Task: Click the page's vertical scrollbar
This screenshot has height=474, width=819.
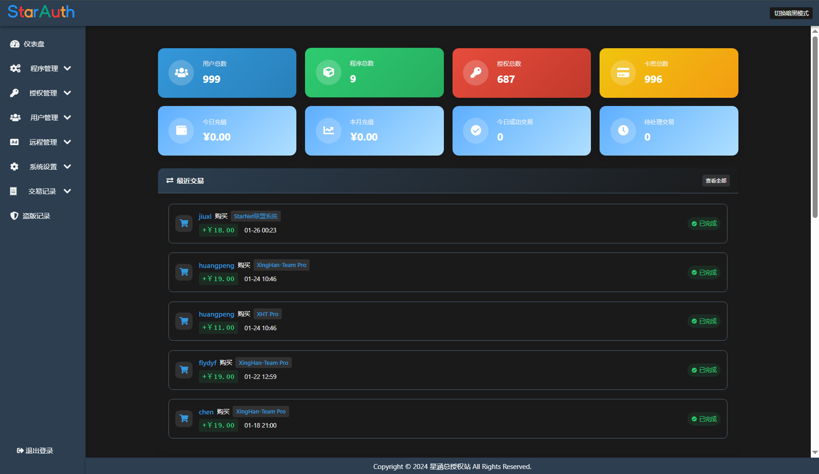Action: [x=815, y=127]
